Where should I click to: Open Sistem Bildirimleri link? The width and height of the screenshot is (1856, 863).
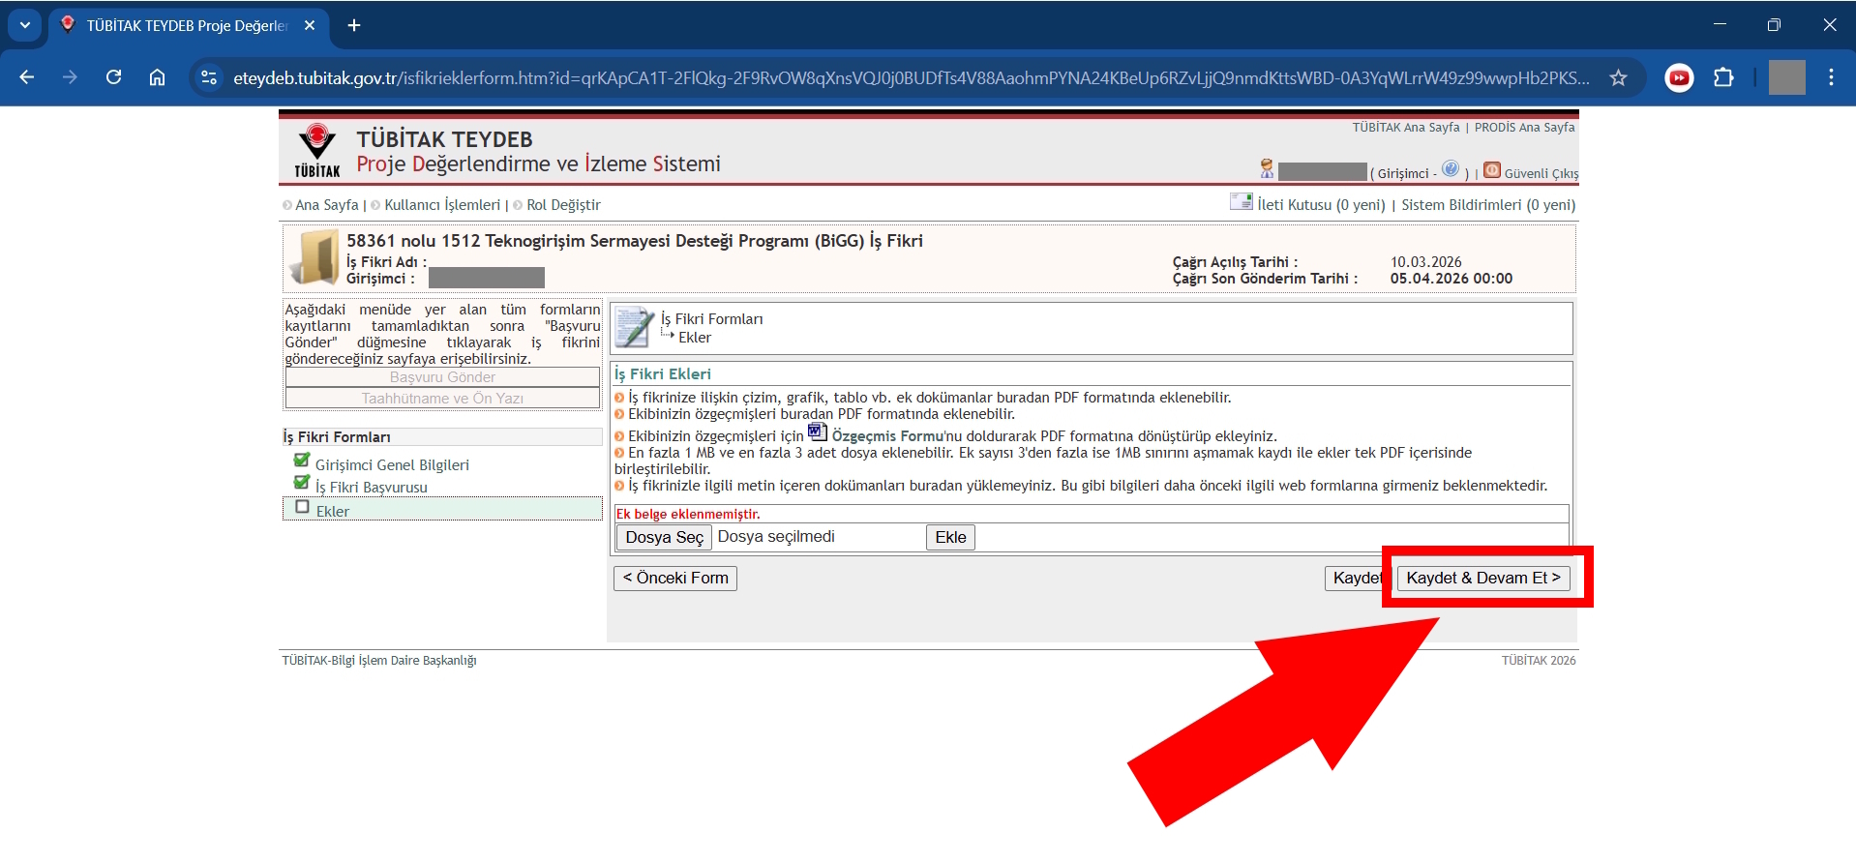click(x=1487, y=205)
